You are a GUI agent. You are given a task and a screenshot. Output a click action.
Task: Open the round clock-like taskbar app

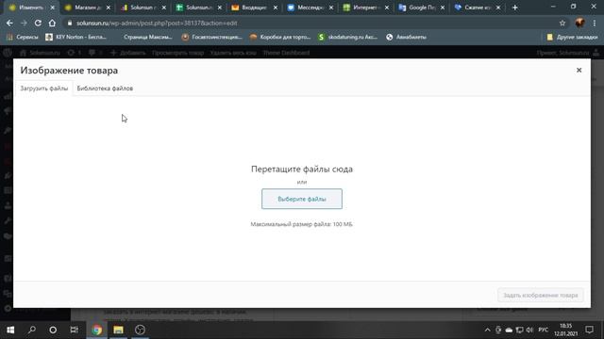point(140,330)
